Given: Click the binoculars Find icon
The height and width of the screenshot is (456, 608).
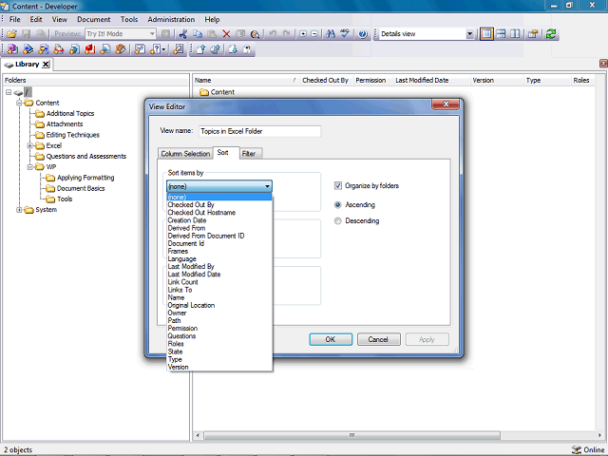Looking at the screenshot, I should pos(331,34).
